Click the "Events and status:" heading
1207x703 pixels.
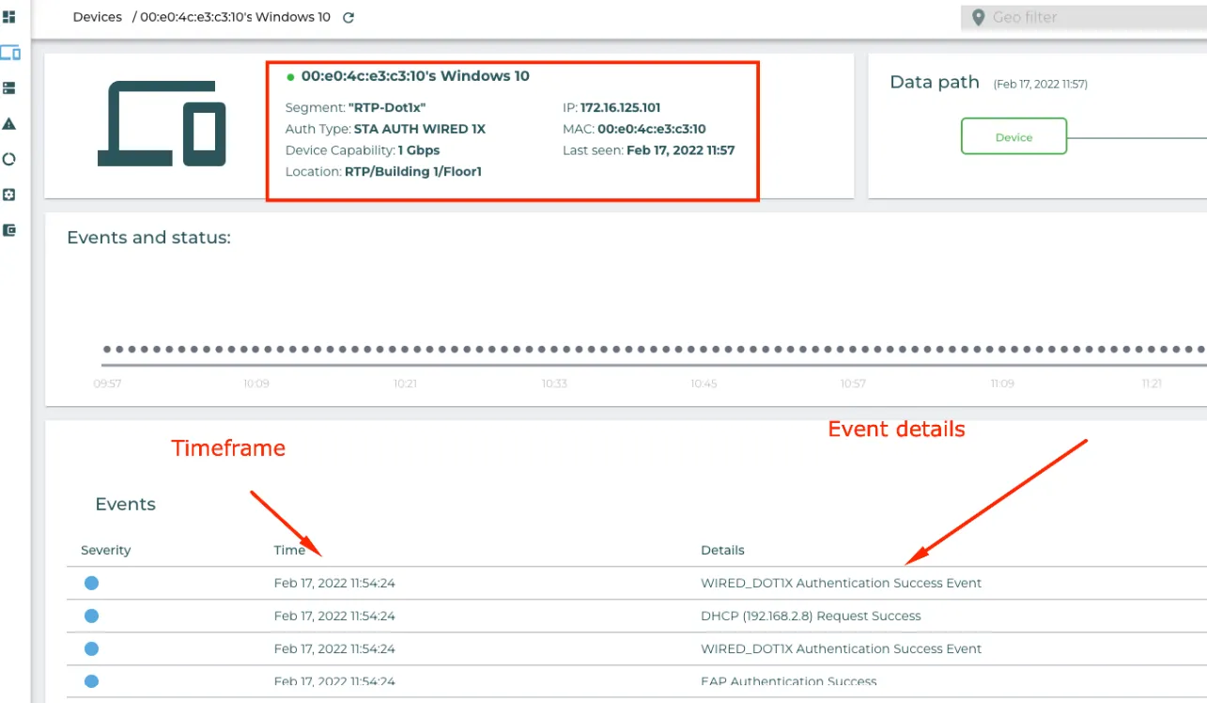[148, 238]
